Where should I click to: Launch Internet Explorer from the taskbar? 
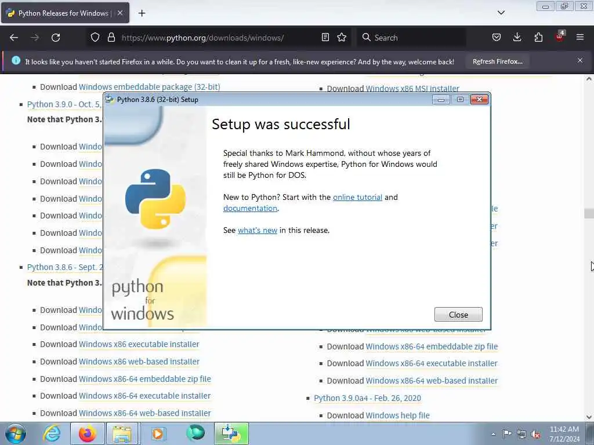[x=52, y=433]
